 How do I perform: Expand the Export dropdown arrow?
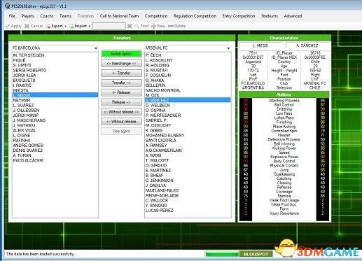point(66,26)
